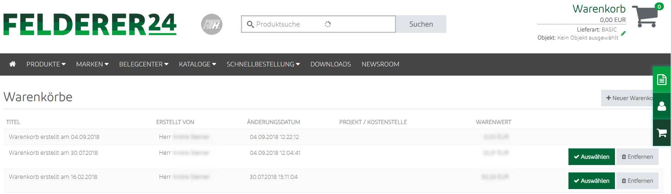Remove the cart created on 16.02.2018
671x194 pixels.
tap(637, 181)
